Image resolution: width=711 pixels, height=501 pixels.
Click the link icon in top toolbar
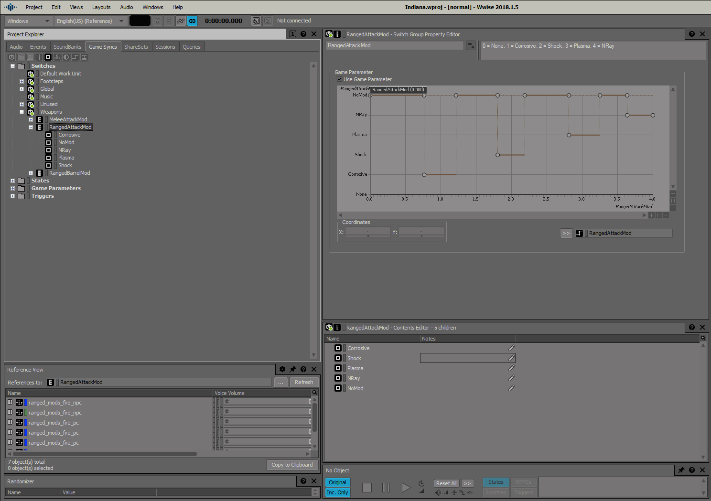[x=192, y=21]
